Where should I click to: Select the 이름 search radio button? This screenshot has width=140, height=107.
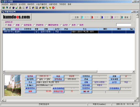point(6,25)
